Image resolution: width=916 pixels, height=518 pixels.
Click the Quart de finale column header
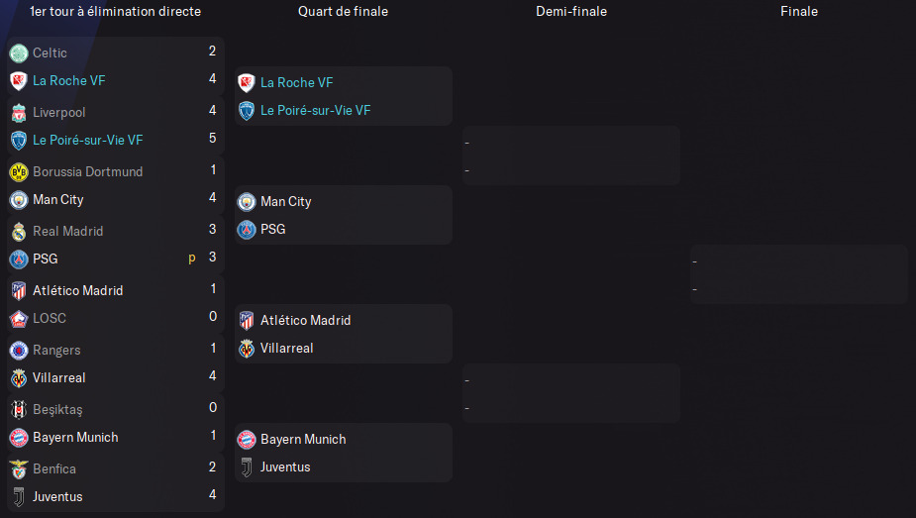pyautogui.click(x=343, y=12)
